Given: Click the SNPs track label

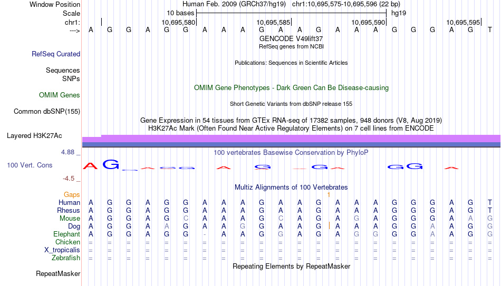Looking at the screenshot, I should point(71,78).
